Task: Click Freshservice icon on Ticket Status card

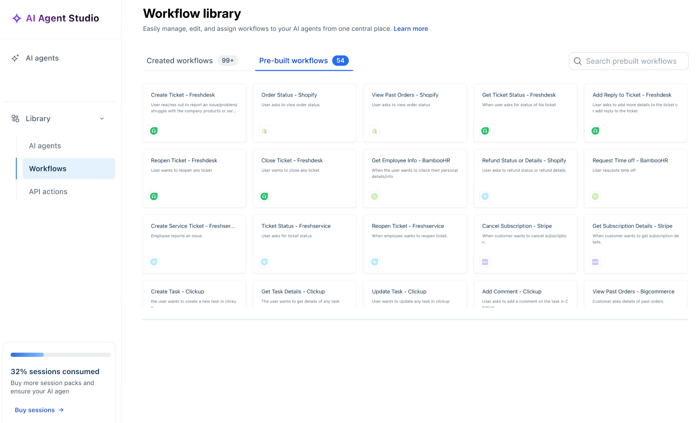Action: [264, 262]
